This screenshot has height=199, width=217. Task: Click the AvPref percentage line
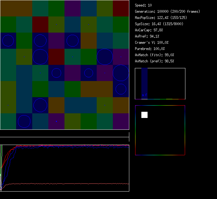point(147,36)
